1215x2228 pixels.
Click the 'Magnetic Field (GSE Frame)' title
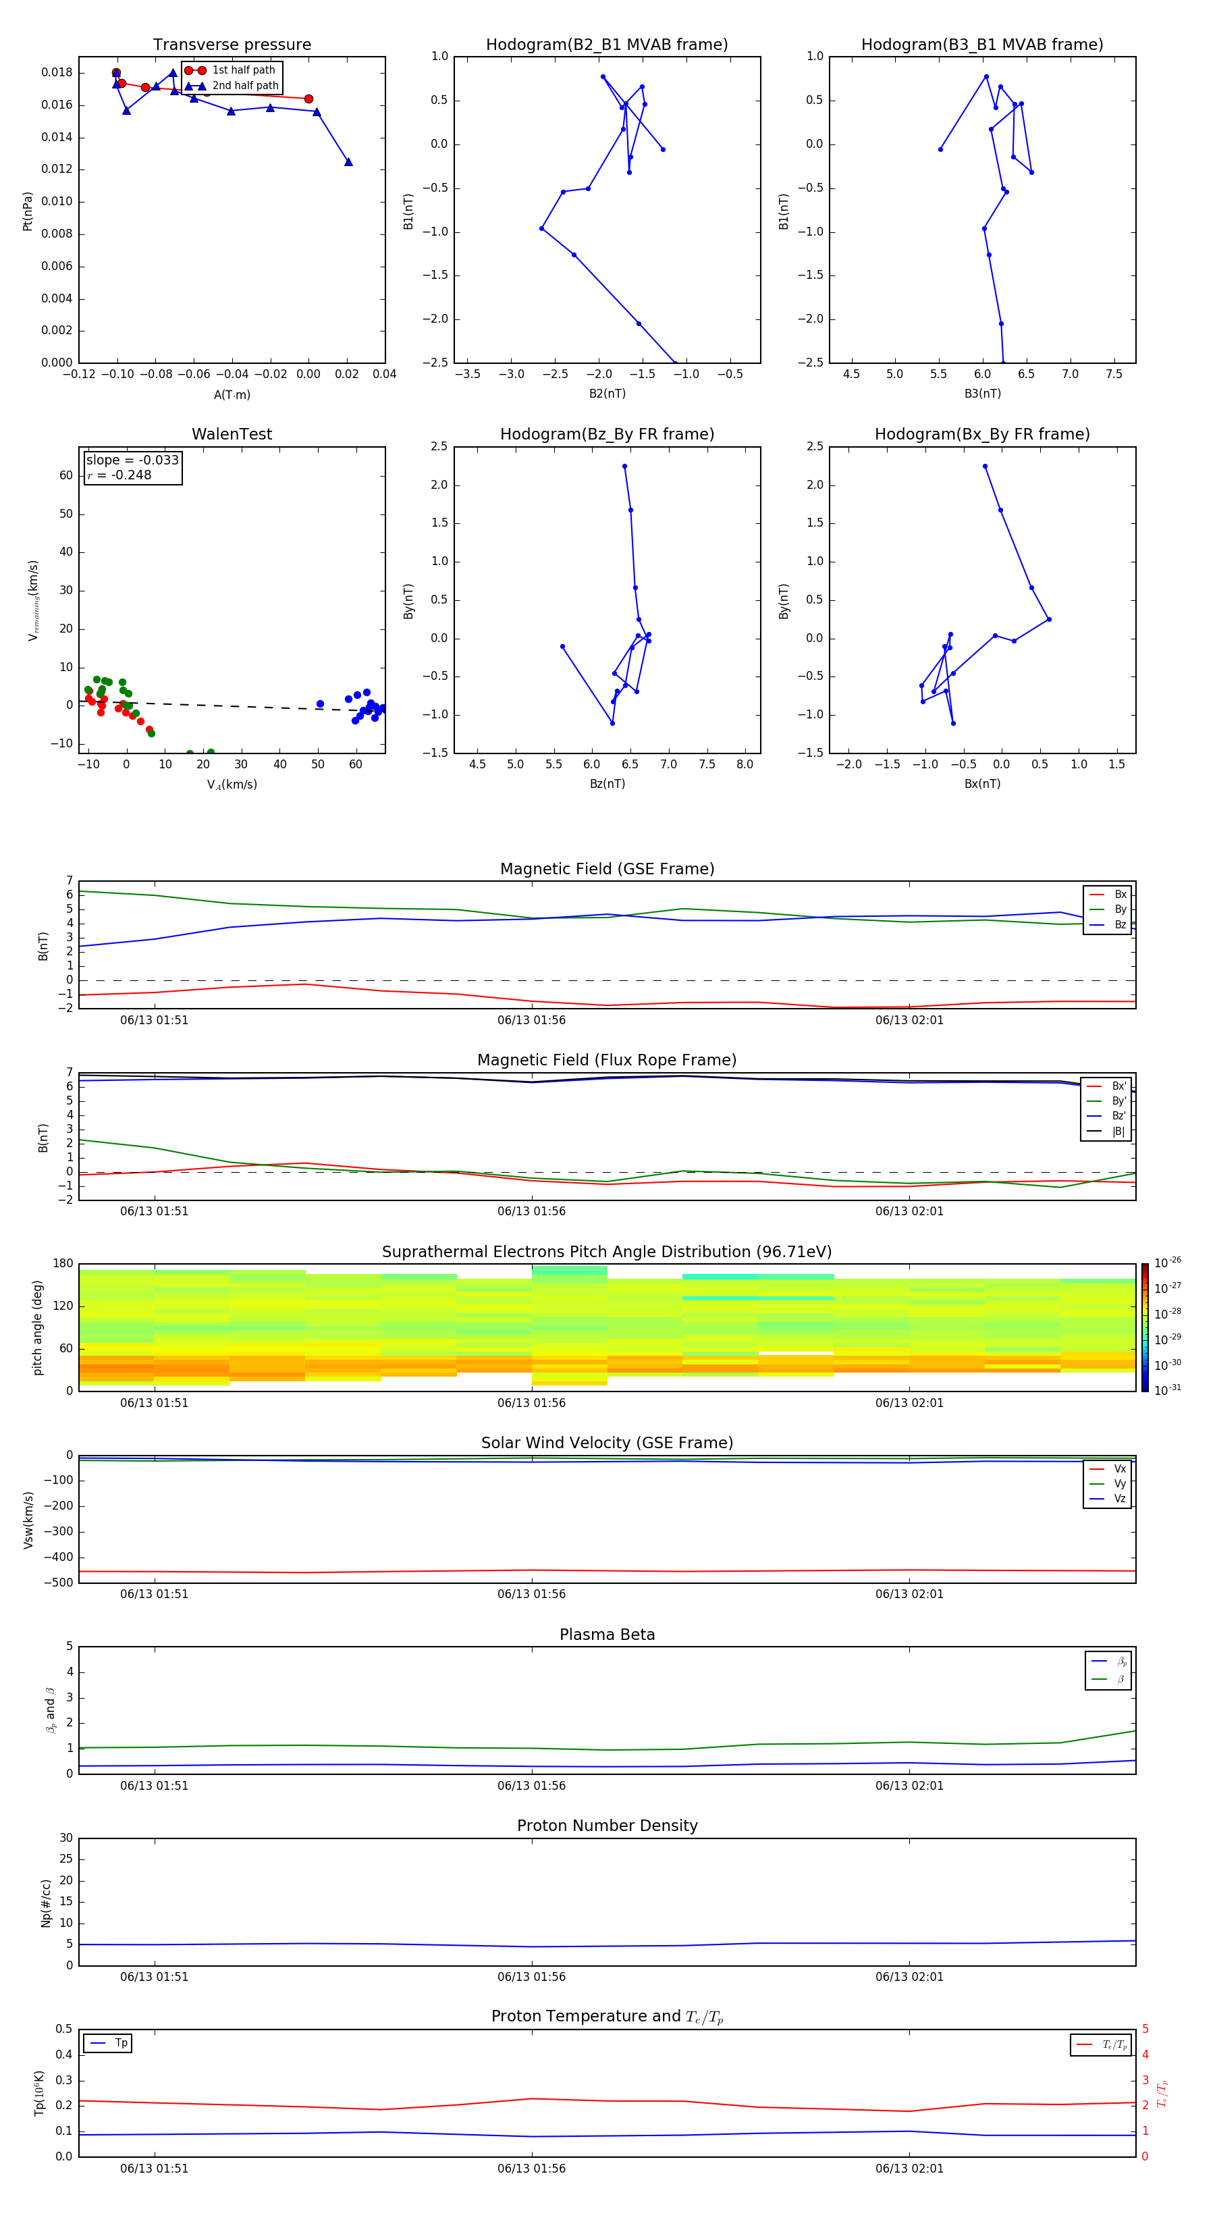click(x=607, y=869)
